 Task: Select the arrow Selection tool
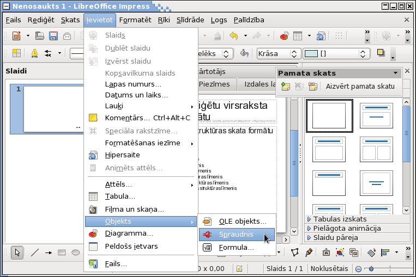(x=17, y=253)
